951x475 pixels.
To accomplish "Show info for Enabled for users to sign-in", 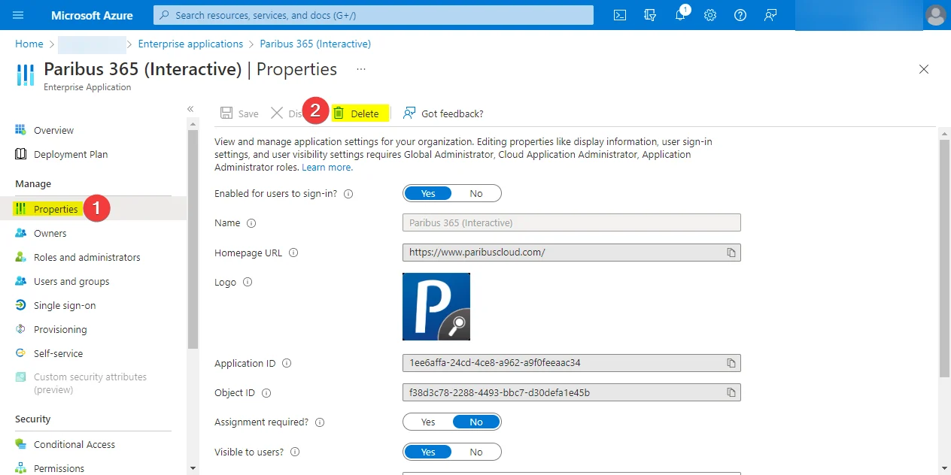I will [348, 194].
